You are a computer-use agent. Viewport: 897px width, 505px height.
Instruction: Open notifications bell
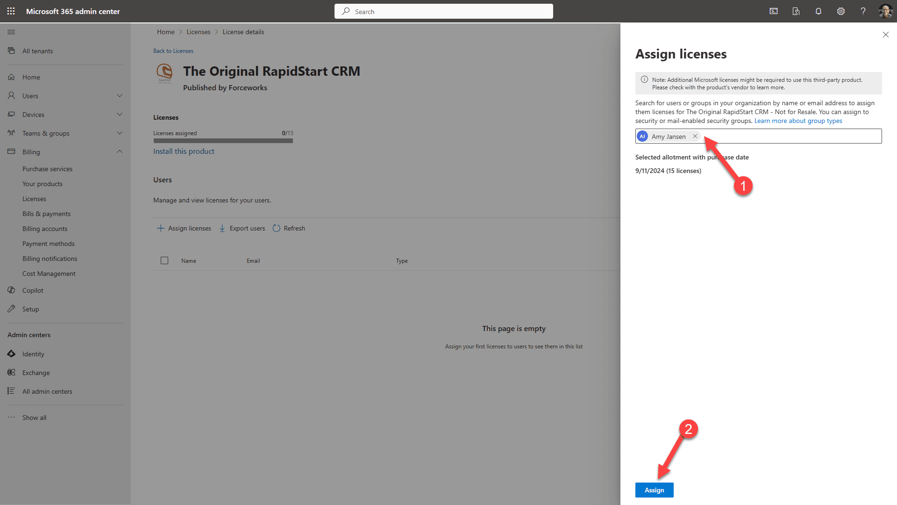[x=818, y=11]
